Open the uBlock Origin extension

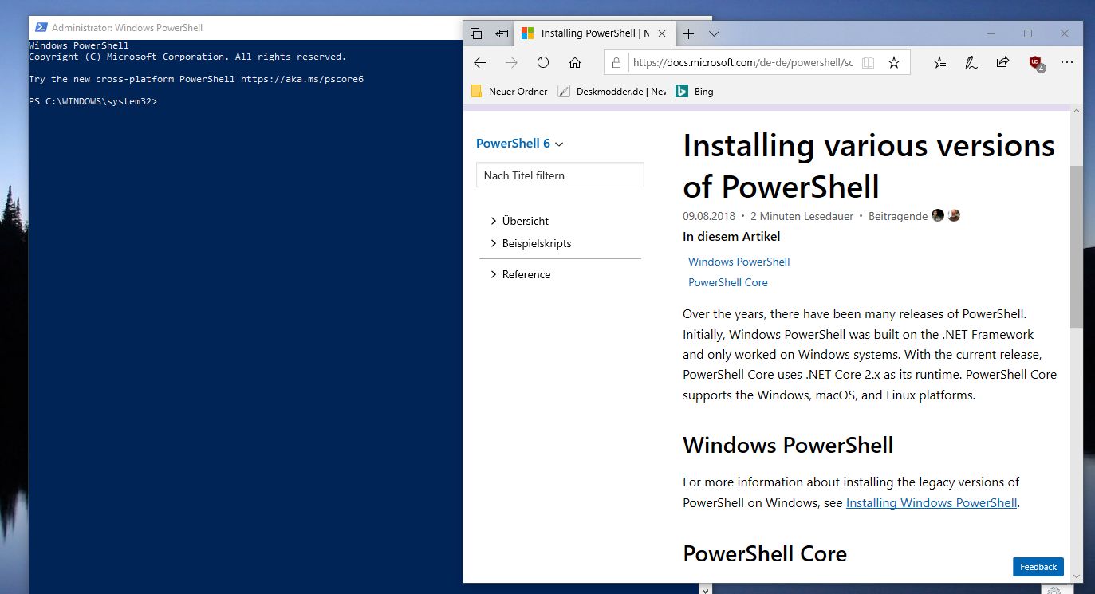tap(1034, 62)
